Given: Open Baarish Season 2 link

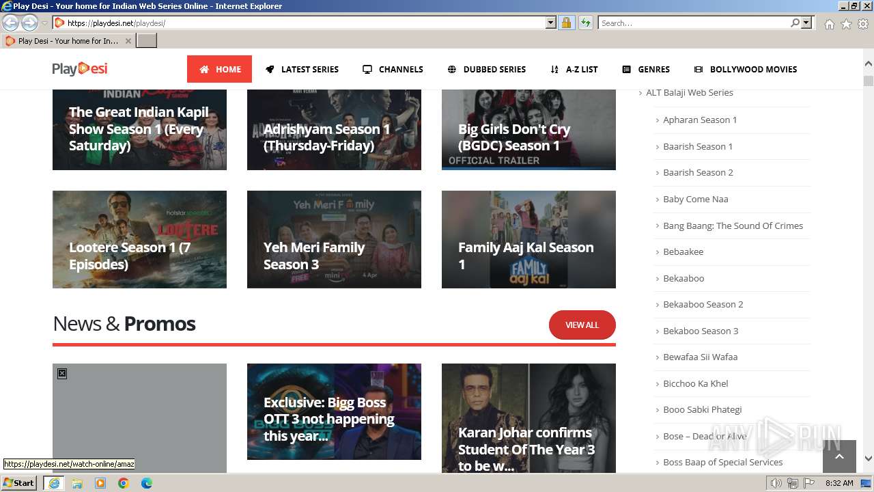Looking at the screenshot, I should [x=698, y=172].
